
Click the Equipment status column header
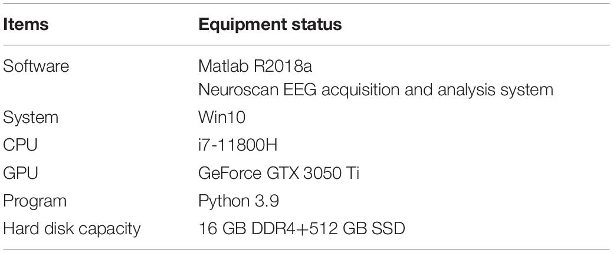click(270, 25)
